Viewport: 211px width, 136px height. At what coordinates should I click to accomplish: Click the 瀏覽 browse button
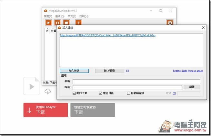[192, 87]
